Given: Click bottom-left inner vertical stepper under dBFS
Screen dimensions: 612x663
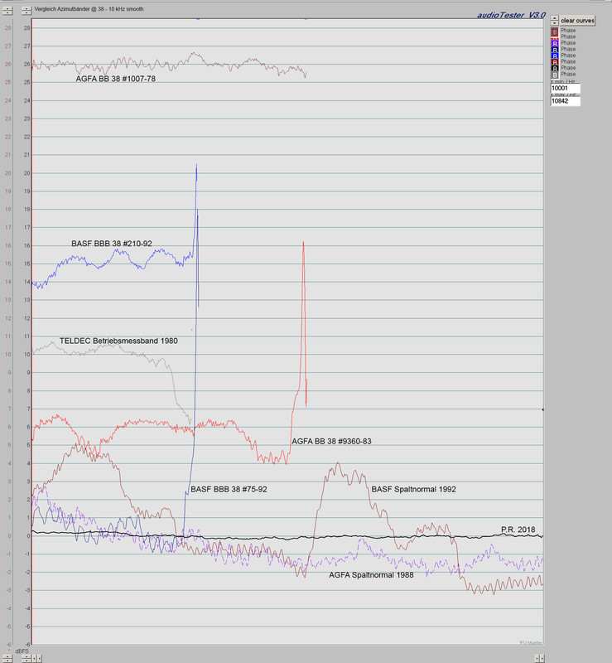Looking at the screenshot, I should point(27,658).
